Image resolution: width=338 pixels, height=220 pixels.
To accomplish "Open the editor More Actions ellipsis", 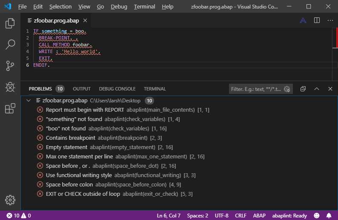I will click(x=330, y=21).
